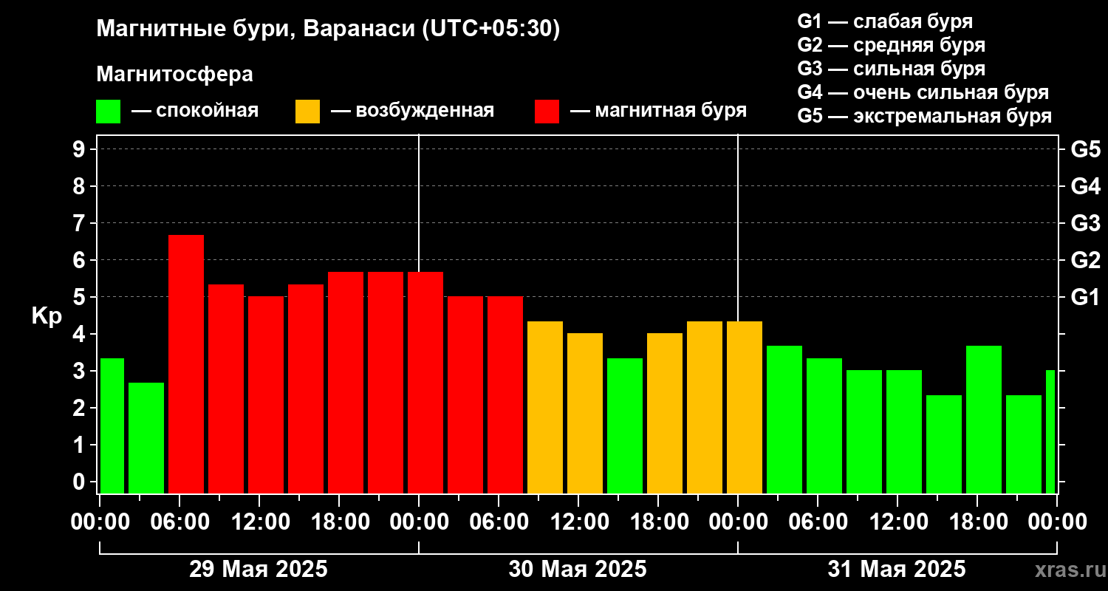1108x591 pixels.
Task: Click the value '1' on the Kp axis
Action: (x=81, y=445)
